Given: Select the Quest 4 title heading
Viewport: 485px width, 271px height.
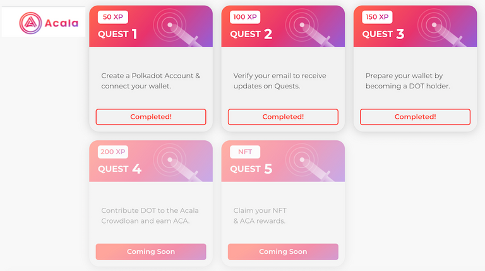Looking at the screenshot, I should tap(119, 169).
